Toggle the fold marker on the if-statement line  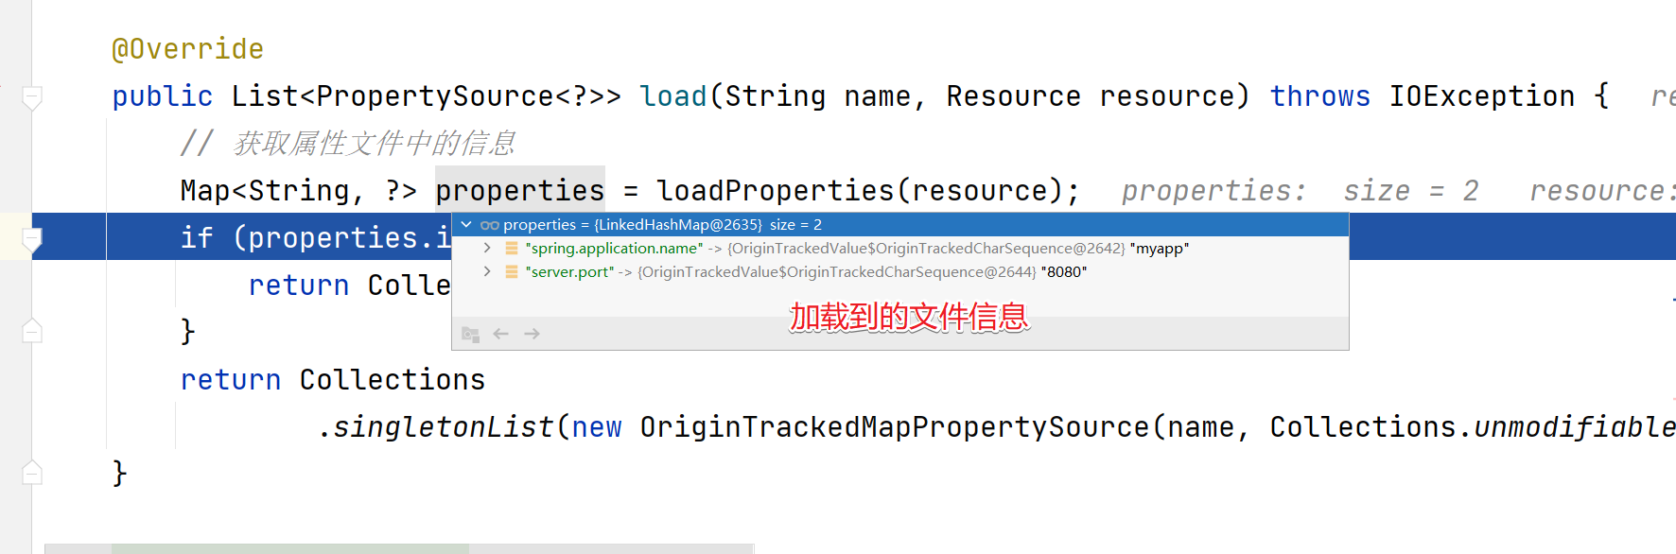pos(31,238)
